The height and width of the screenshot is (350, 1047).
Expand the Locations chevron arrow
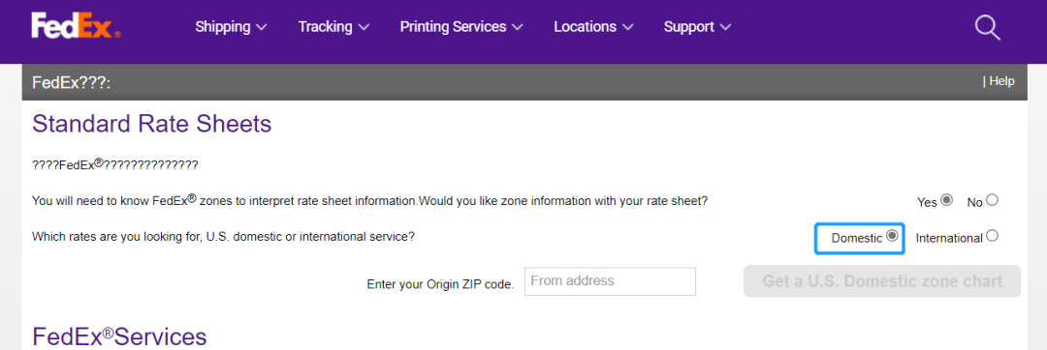click(x=627, y=27)
